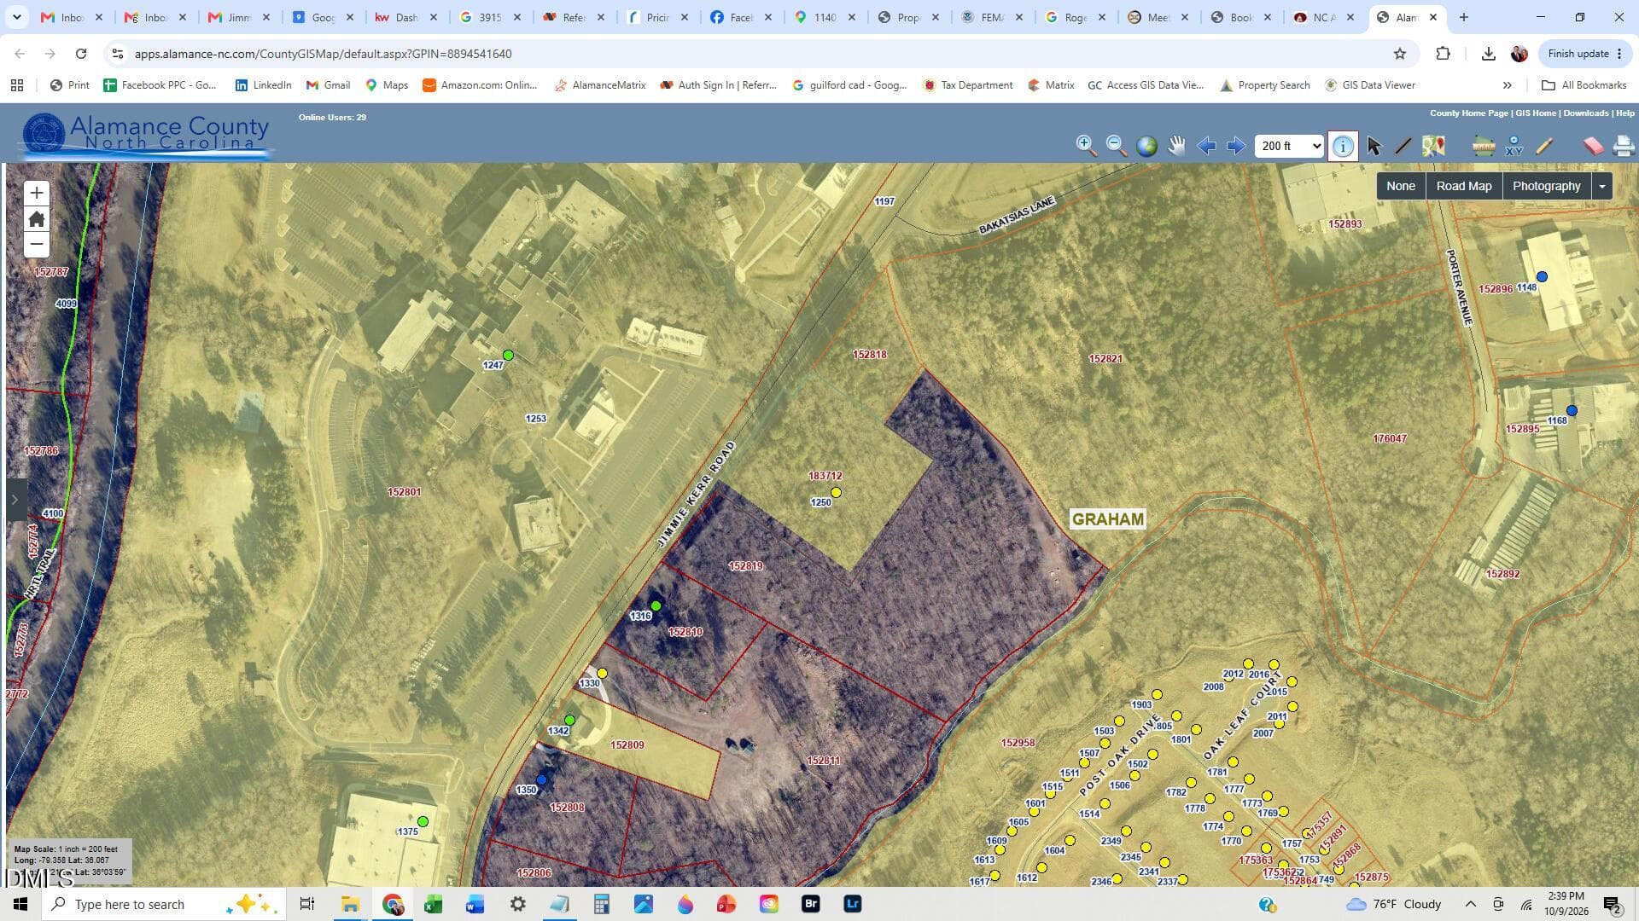Open the Help link
This screenshot has height=921, width=1639.
tap(1625, 113)
